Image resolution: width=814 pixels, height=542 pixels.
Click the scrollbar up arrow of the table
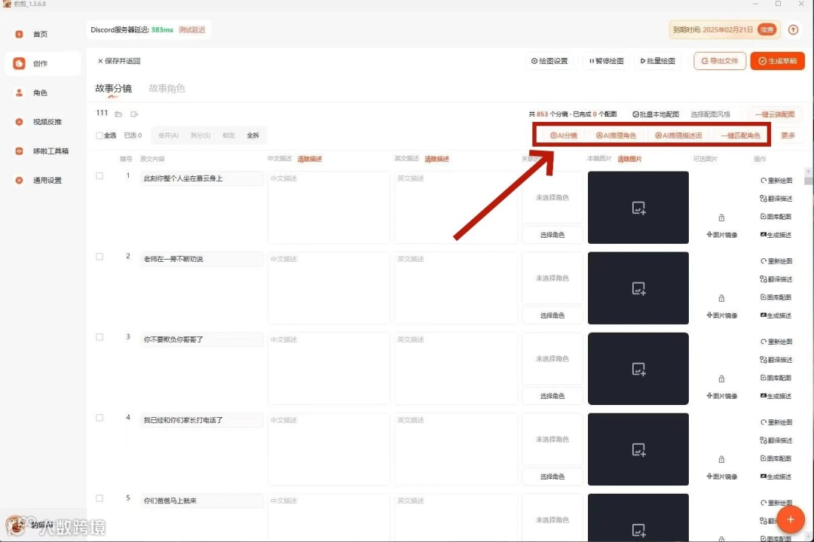pos(808,171)
